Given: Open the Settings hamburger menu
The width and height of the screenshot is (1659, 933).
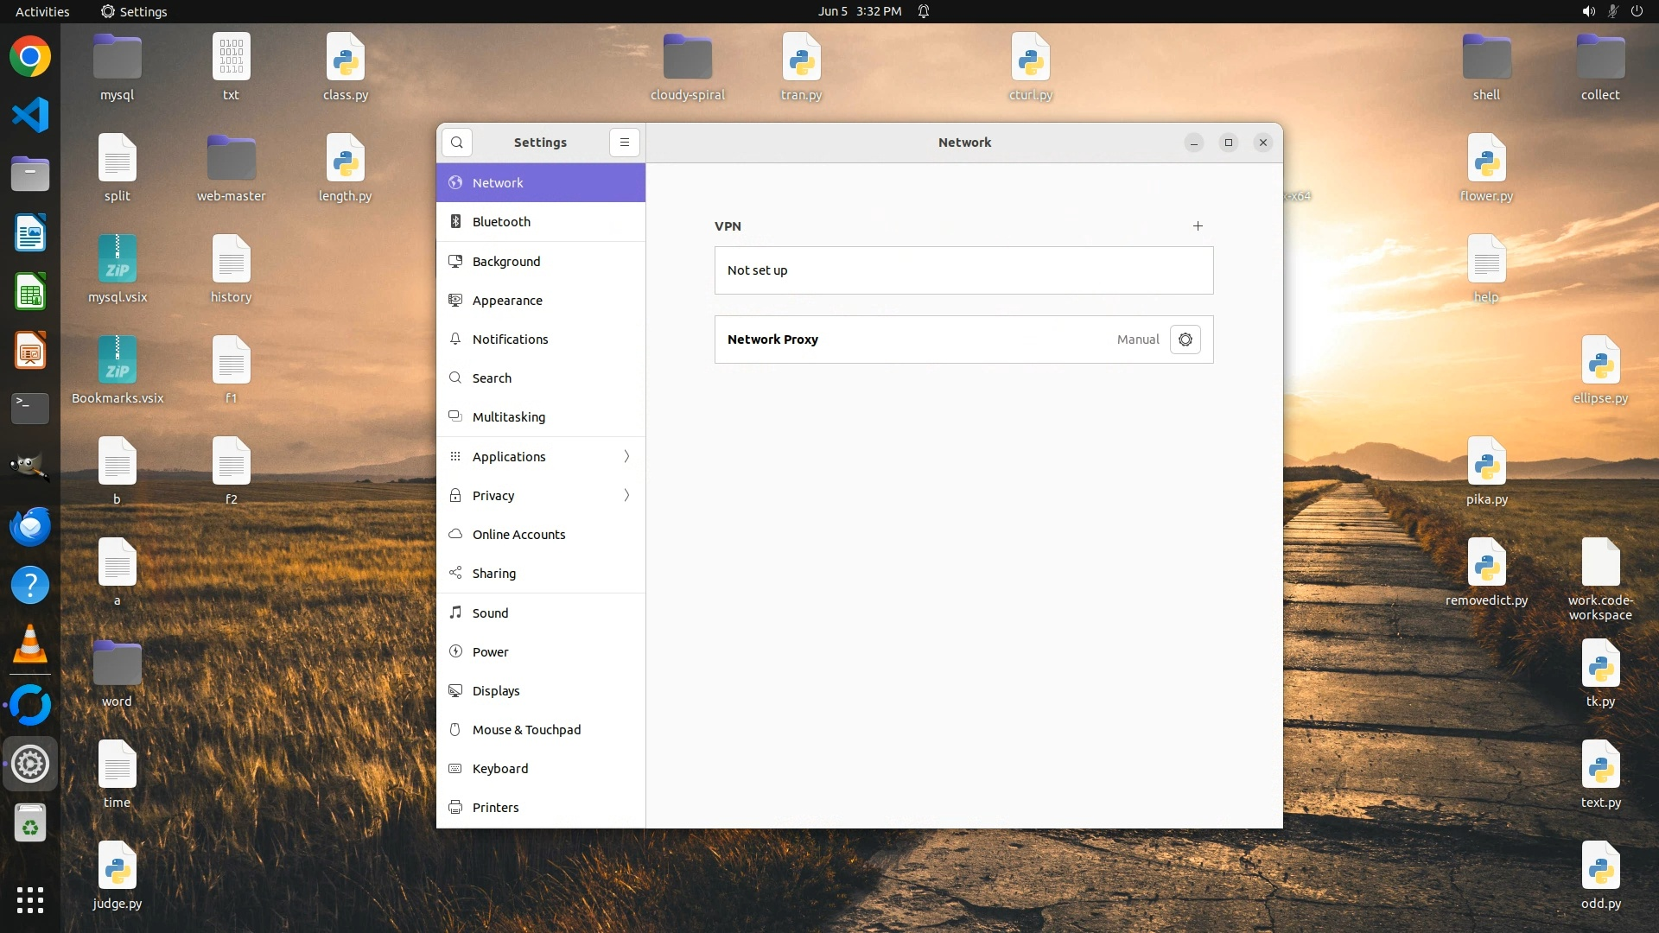Looking at the screenshot, I should point(625,143).
